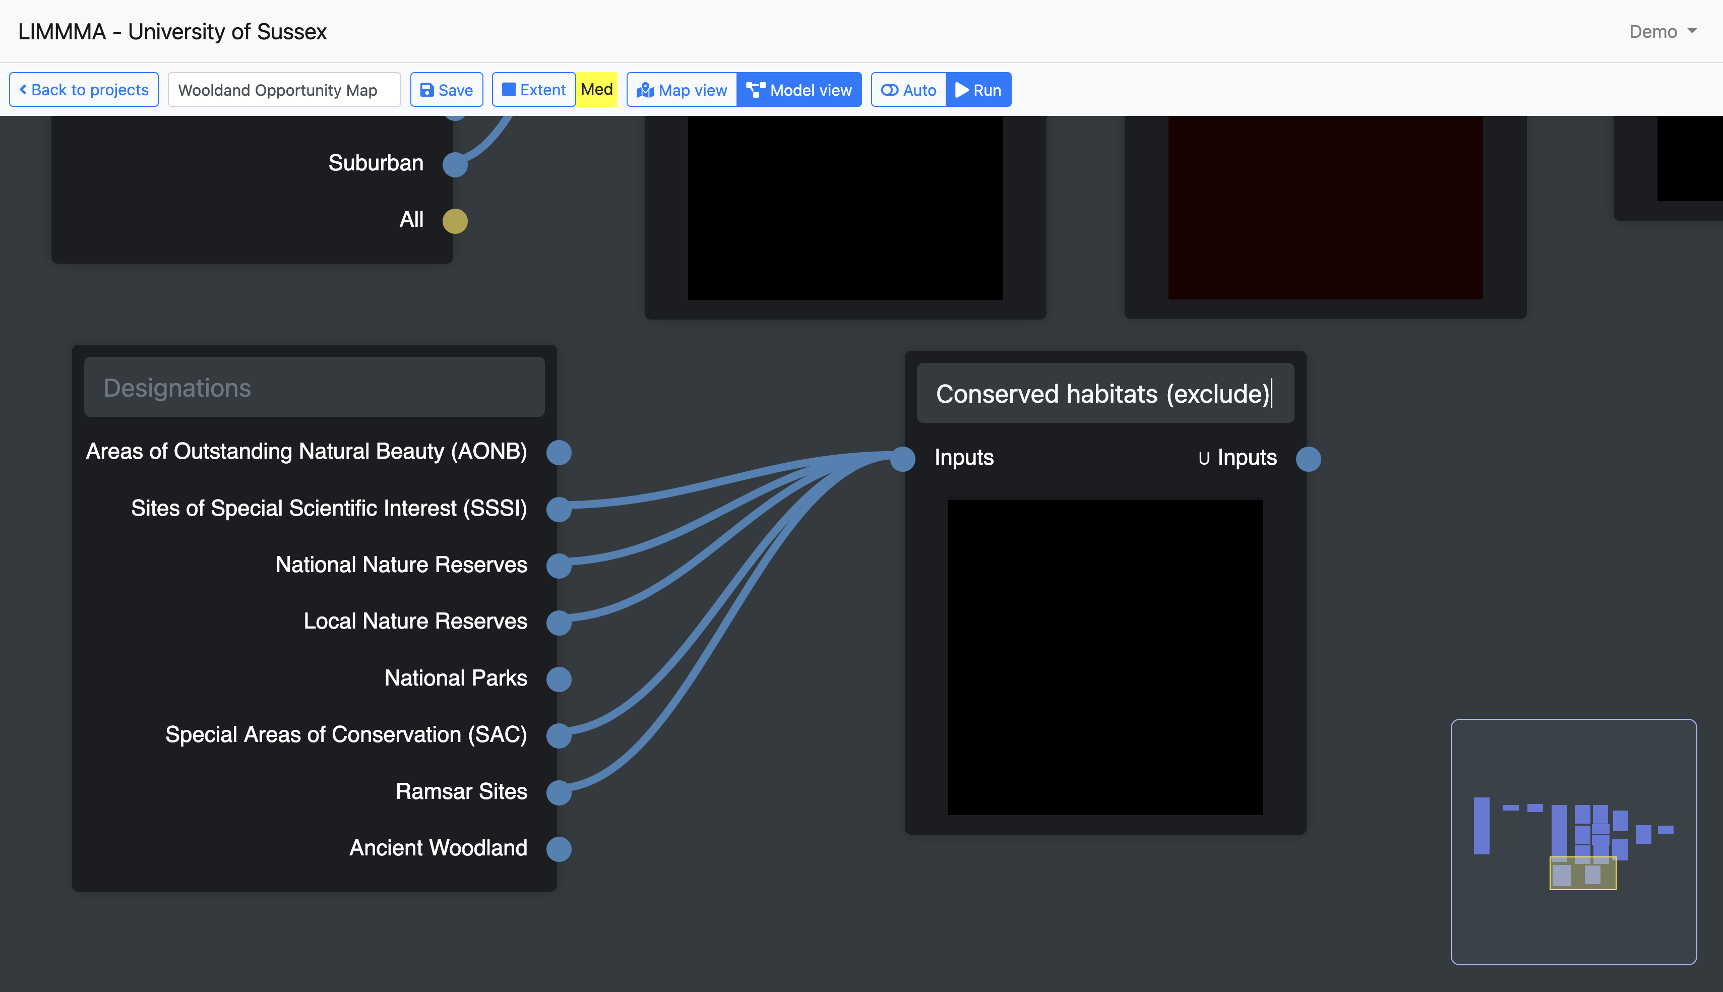Switch to Map view
Viewport: 1723px width, 992px height.
point(682,90)
